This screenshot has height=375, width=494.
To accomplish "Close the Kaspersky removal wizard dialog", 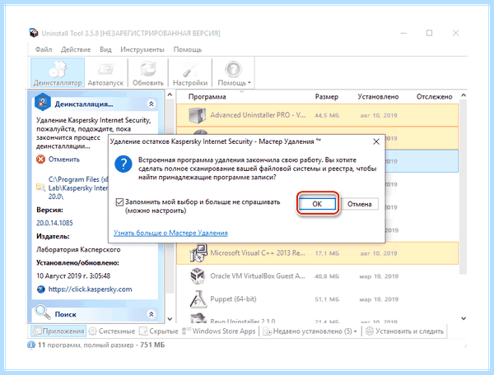I will (376, 141).
